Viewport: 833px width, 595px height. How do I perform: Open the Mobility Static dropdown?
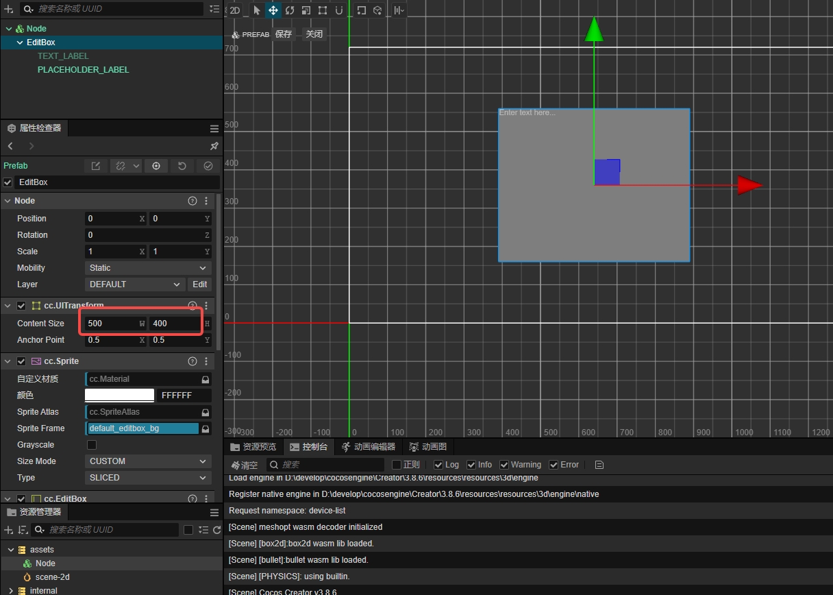tap(148, 268)
